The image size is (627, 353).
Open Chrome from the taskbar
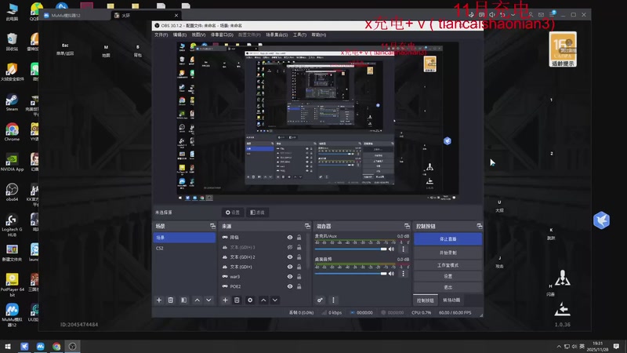56,346
